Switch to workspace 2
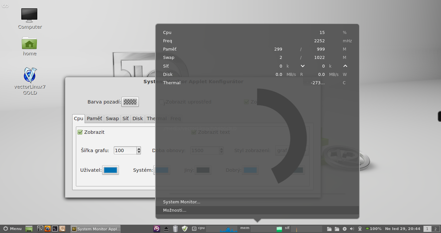The width and height of the screenshot is (441, 233). (x=435, y=229)
